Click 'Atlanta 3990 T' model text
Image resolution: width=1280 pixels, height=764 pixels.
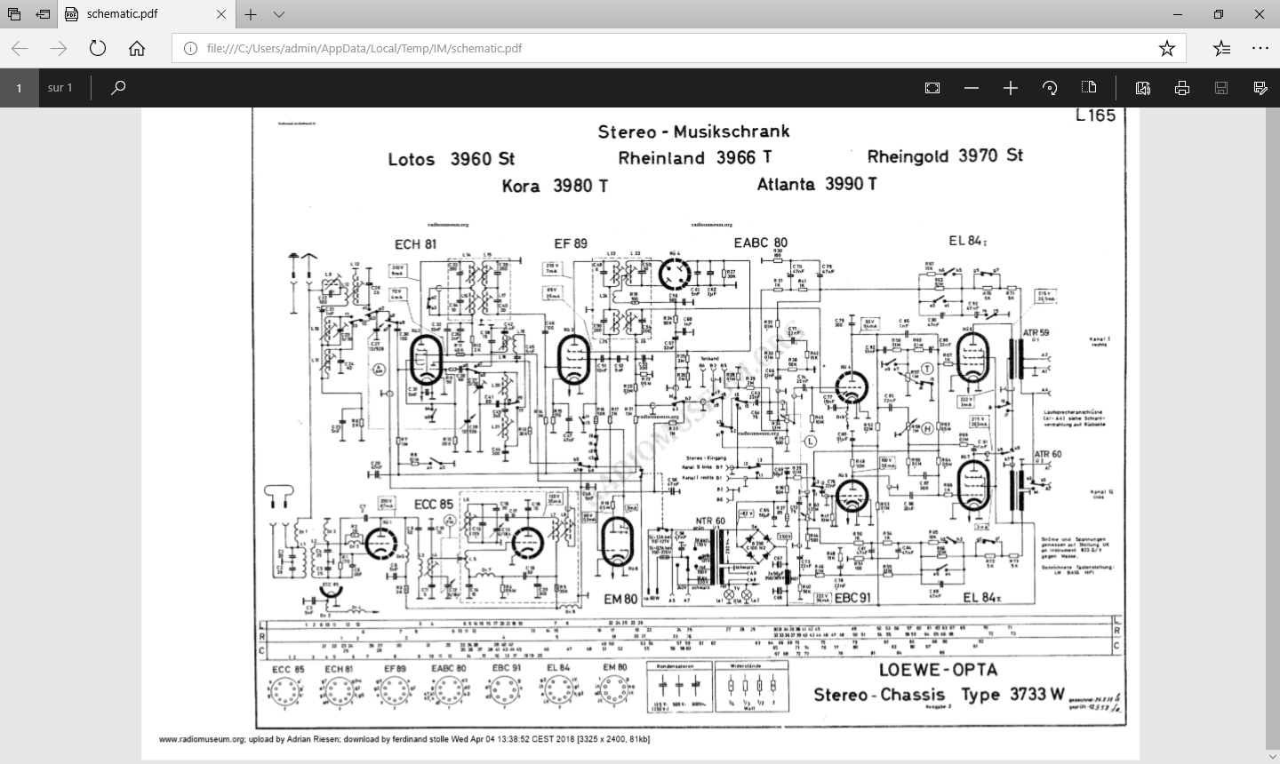click(x=817, y=184)
